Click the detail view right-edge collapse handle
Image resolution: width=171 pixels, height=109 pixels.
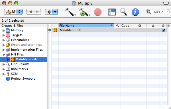coord(169,26)
